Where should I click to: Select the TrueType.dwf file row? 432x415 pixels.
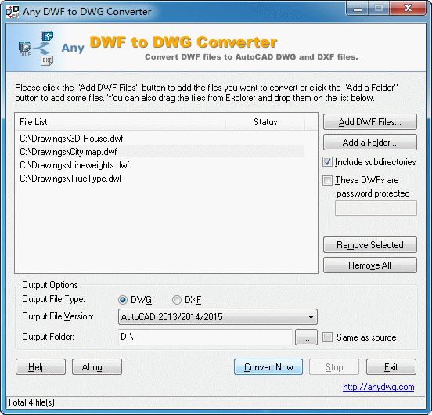(x=161, y=179)
